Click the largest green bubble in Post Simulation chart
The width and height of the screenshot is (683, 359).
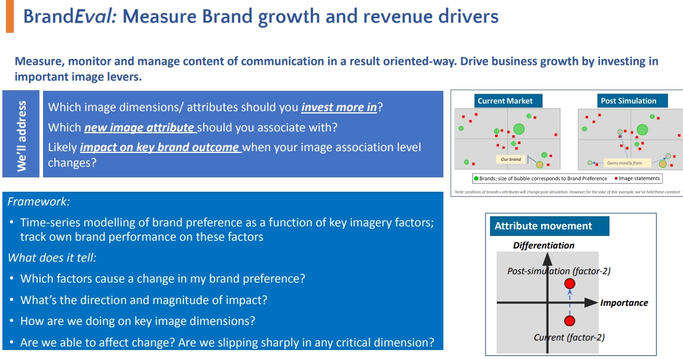pos(642,130)
